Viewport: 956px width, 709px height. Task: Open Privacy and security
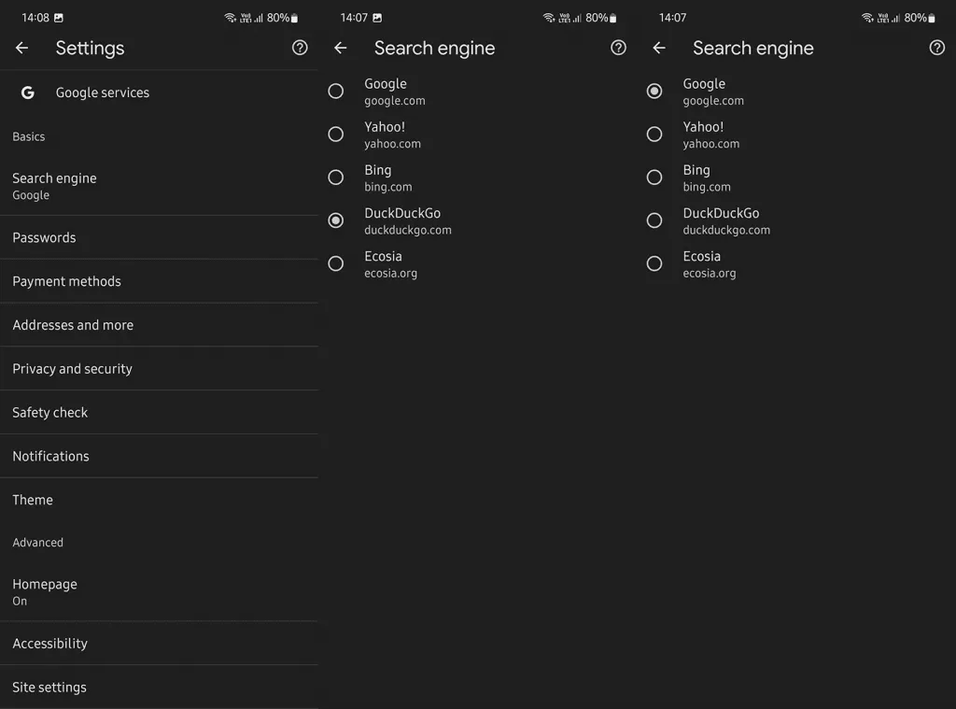(x=159, y=369)
